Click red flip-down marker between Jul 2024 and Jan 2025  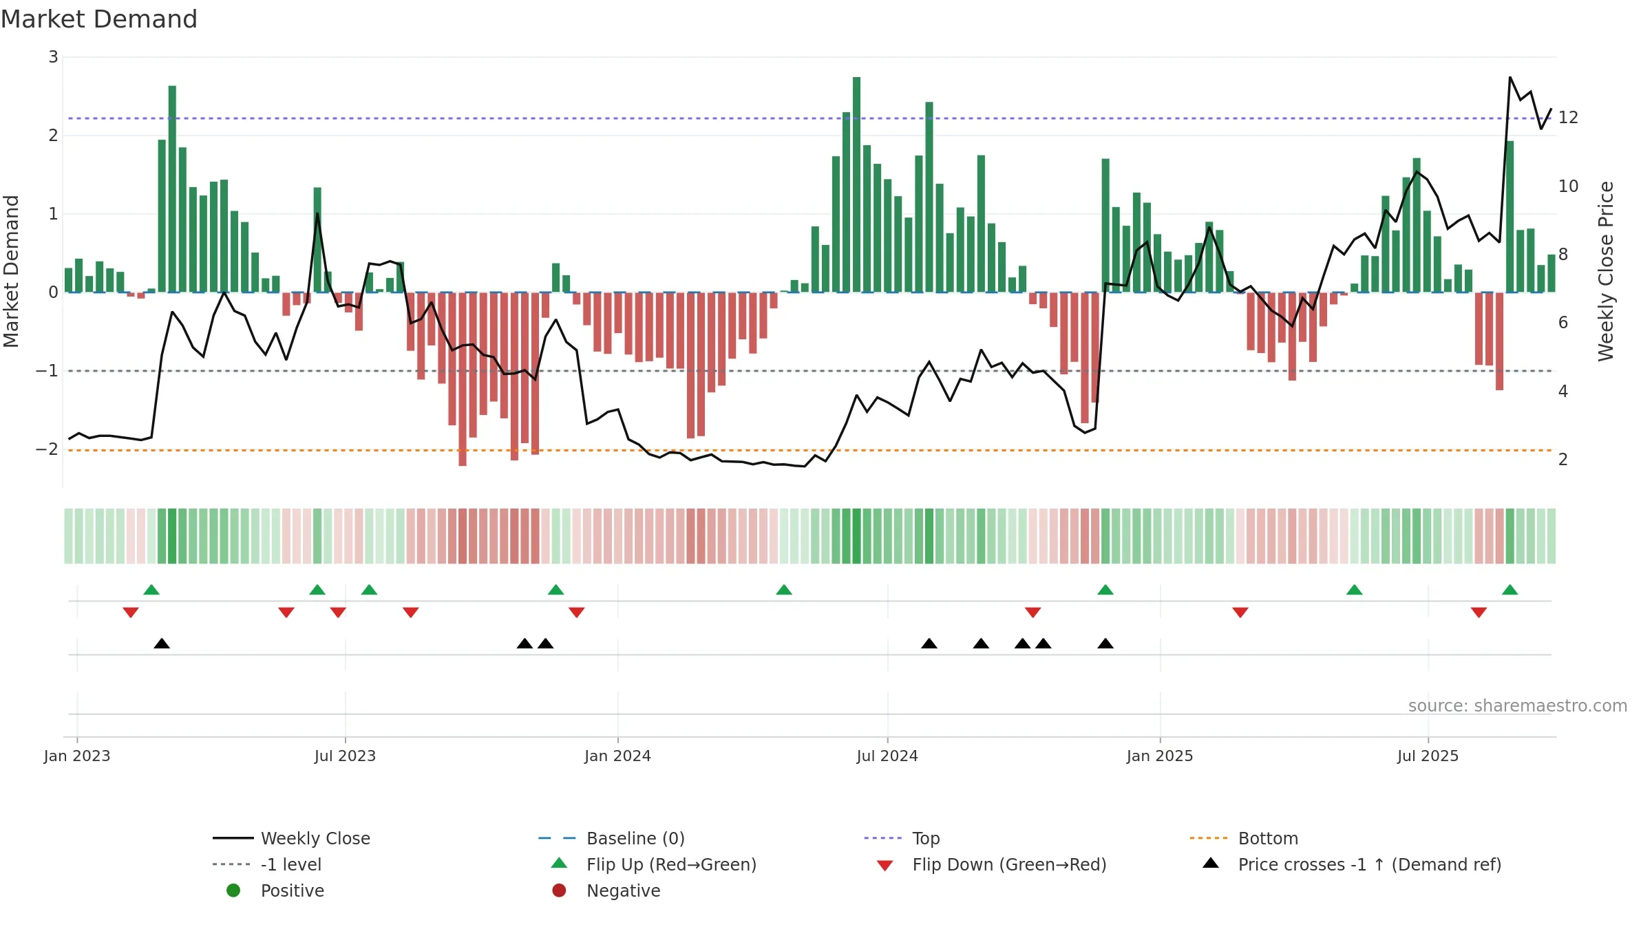(1032, 612)
